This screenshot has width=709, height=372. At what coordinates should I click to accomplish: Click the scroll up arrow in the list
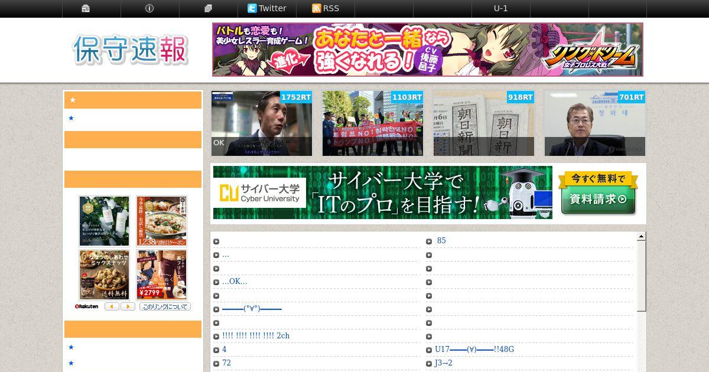(x=641, y=237)
